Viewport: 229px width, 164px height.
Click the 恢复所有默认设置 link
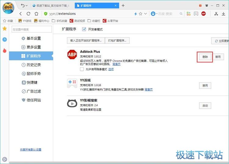tap(31, 150)
